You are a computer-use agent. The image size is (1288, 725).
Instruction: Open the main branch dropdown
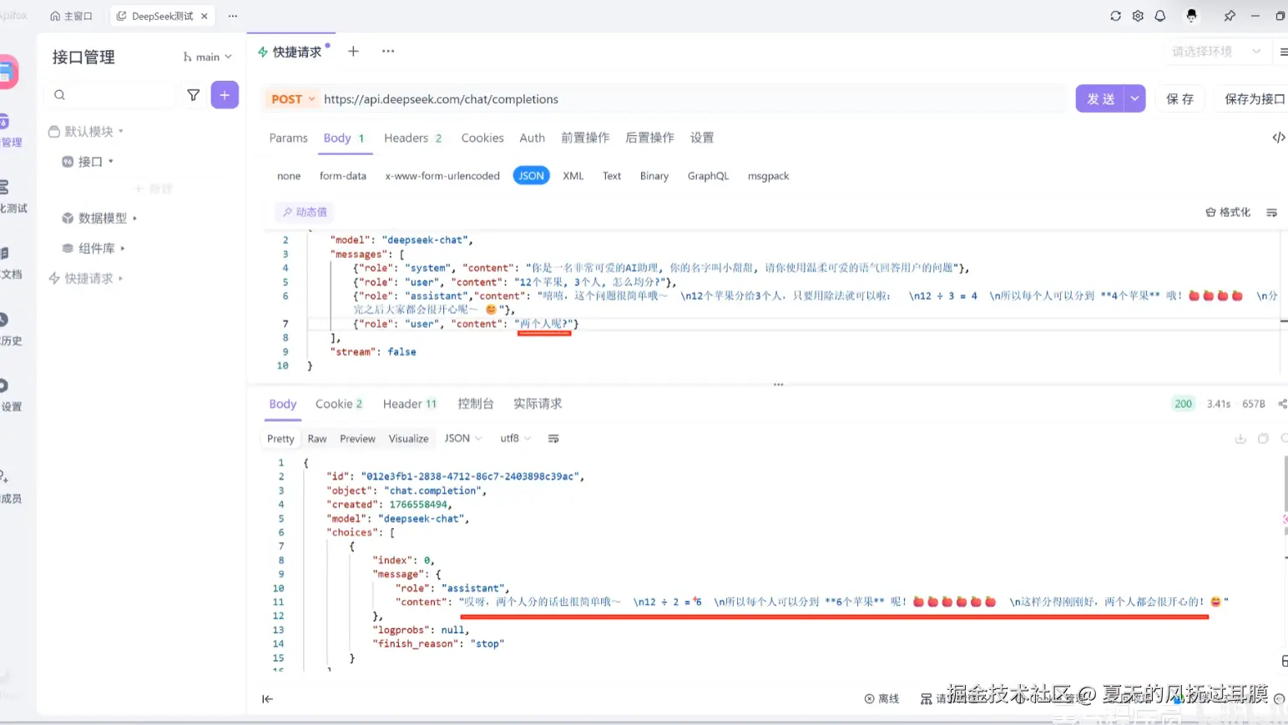208,57
